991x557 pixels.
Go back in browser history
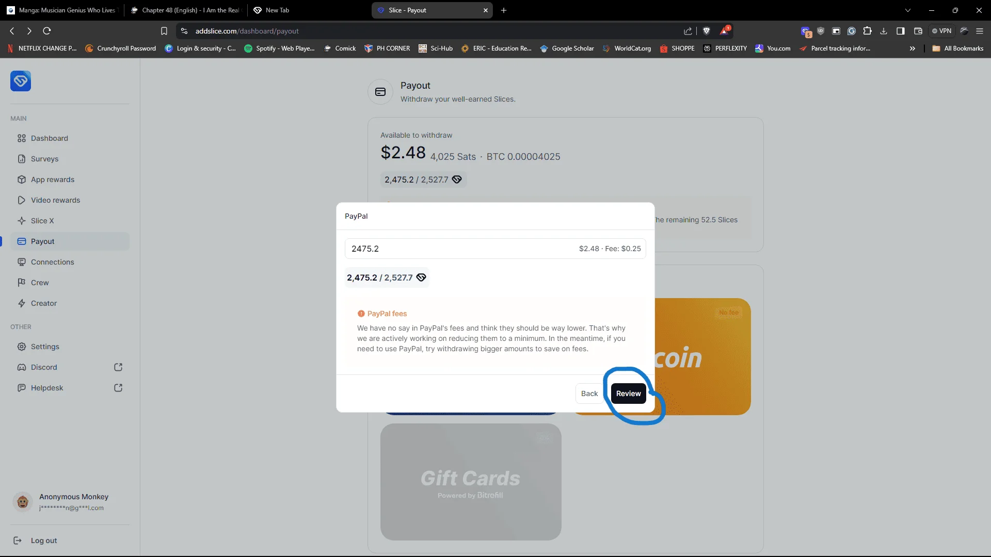tap(12, 31)
